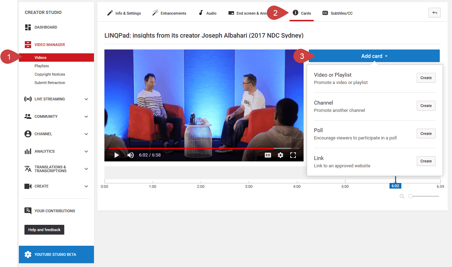Enter fullscreen mode in video player
This screenshot has height=267, width=452.
293,155
